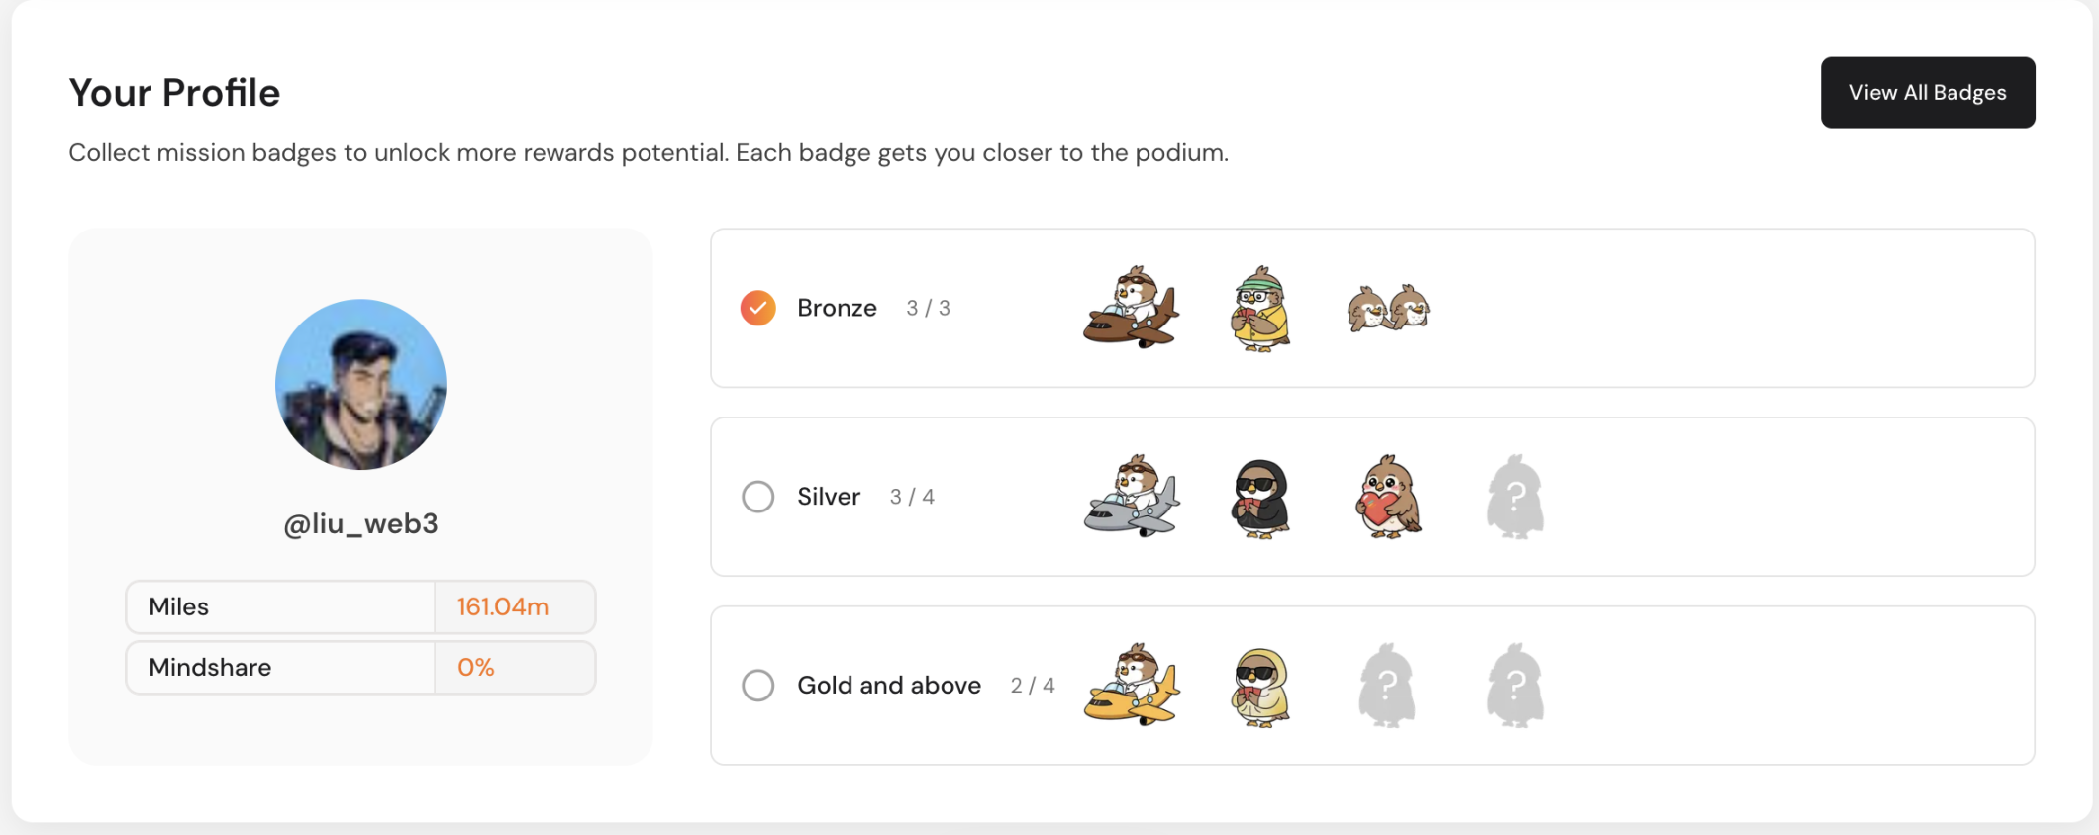Viewport: 2099px width, 835px height.
Task: Select the Gold and above radio circle
Action: 758,685
